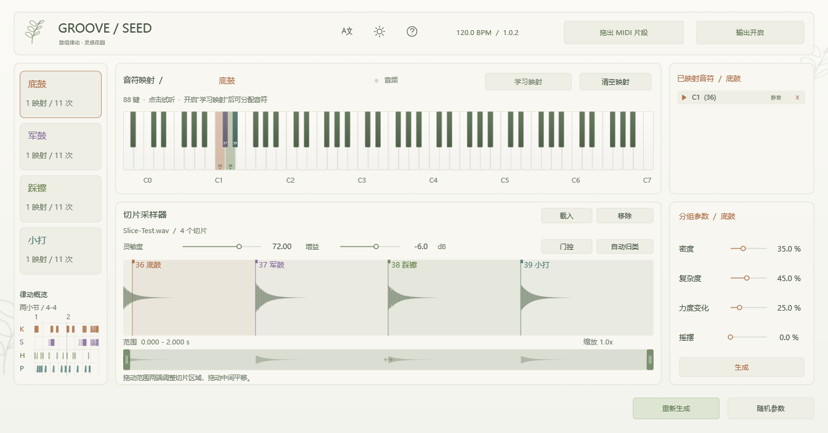Select the 底鼓 drum group card
The height and width of the screenshot is (433, 828).
(60, 94)
